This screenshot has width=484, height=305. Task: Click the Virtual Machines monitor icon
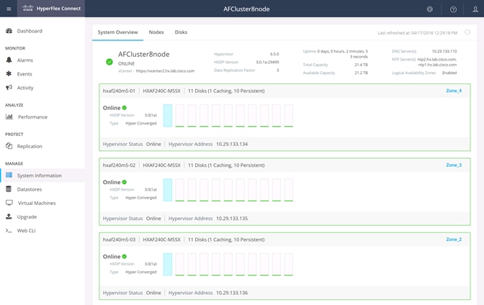pos(9,203)
